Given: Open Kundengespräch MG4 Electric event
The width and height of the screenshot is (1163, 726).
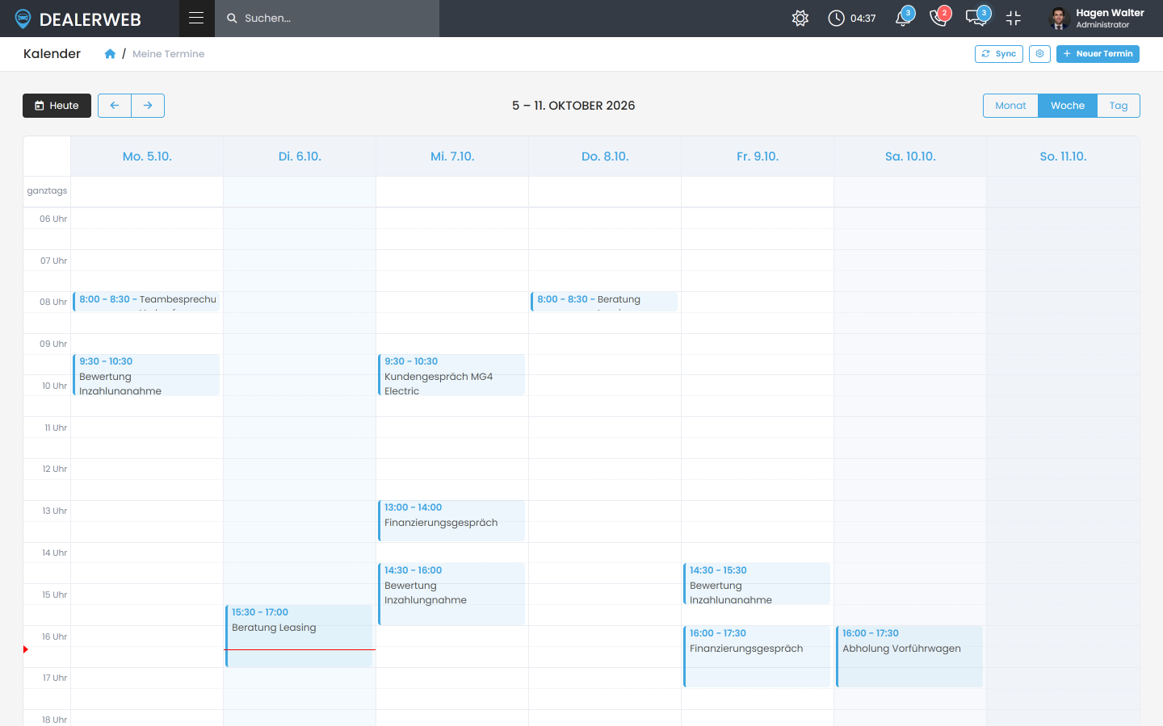Looking at the screenshot, I should click(x=451, y=375).
